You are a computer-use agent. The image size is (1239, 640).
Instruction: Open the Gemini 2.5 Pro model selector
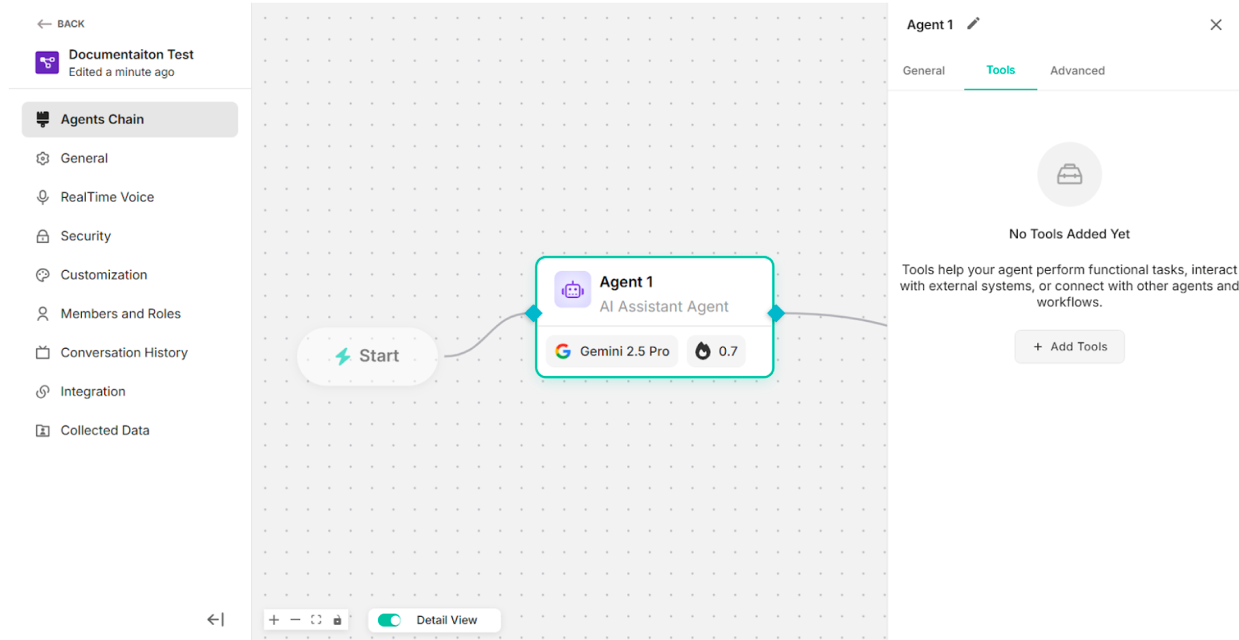point(612,351)
